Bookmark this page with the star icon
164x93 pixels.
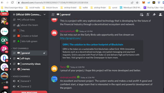137,3
